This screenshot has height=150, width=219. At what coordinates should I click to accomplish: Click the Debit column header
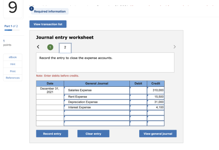[138, 84]
